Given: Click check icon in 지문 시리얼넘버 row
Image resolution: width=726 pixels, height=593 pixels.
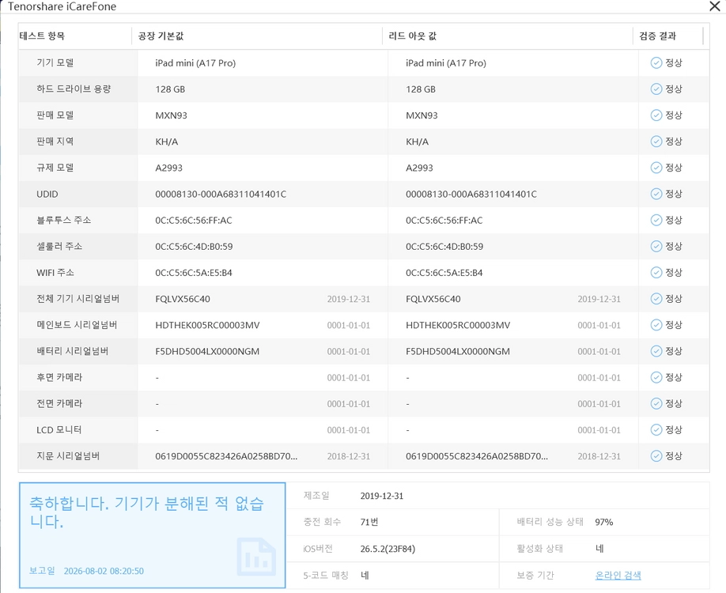Looking at the screenshot, I should (656, 456).
